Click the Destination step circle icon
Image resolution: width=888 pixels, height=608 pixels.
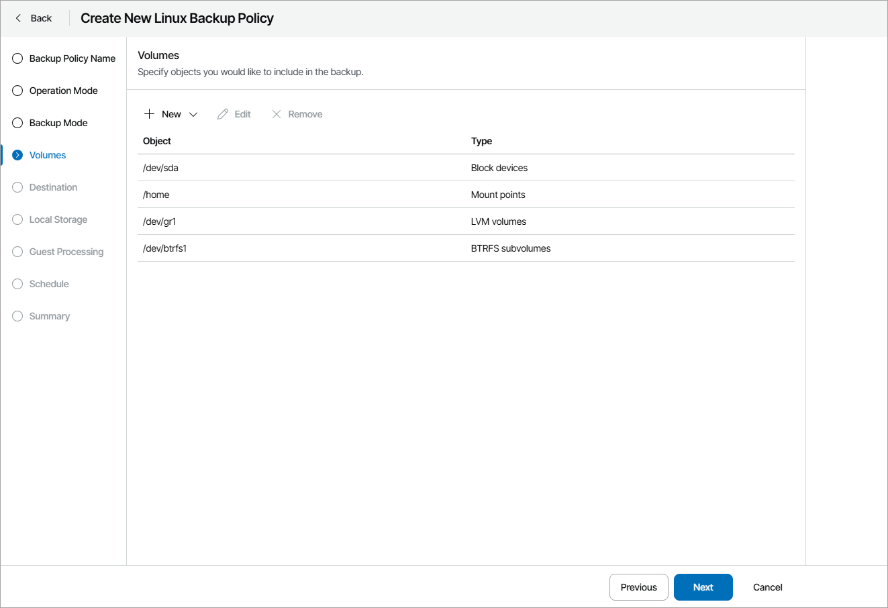tap(17, 187)
